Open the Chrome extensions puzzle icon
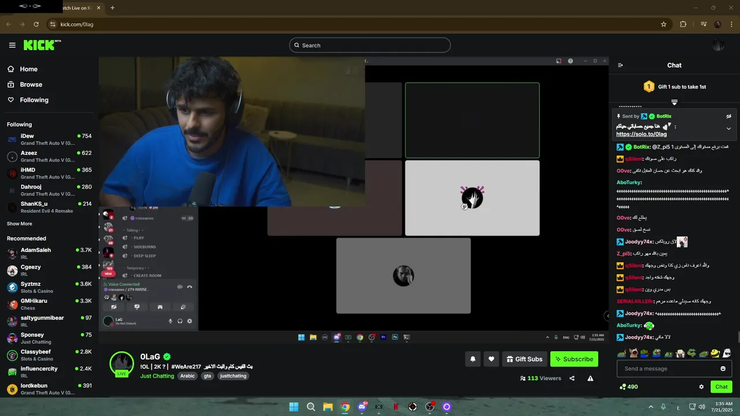740x416 pixels. point(683,24)
